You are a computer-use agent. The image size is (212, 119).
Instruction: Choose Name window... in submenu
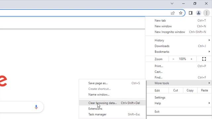coord(113,95)
